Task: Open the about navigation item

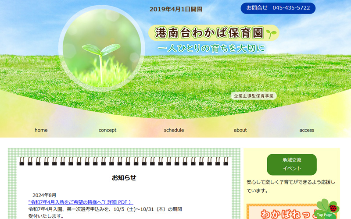Action: click(240, 130)
